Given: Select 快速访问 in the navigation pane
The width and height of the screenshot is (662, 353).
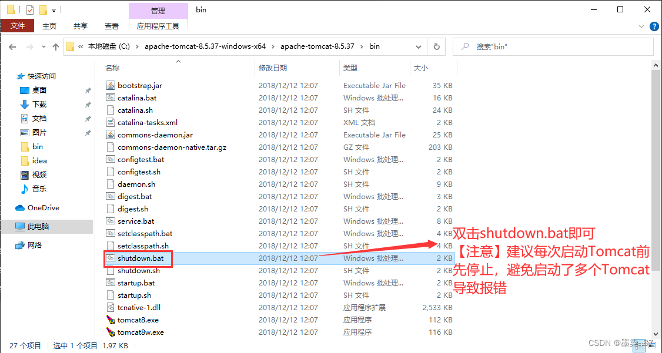Looking at the screenshot, I should click(41, 76).
